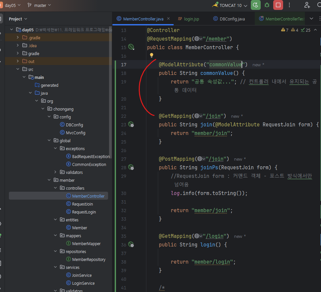The height and width of the screenshot is (292, 321).
Task: Switch to the login.jsp tab
Action: coord(189,19)
